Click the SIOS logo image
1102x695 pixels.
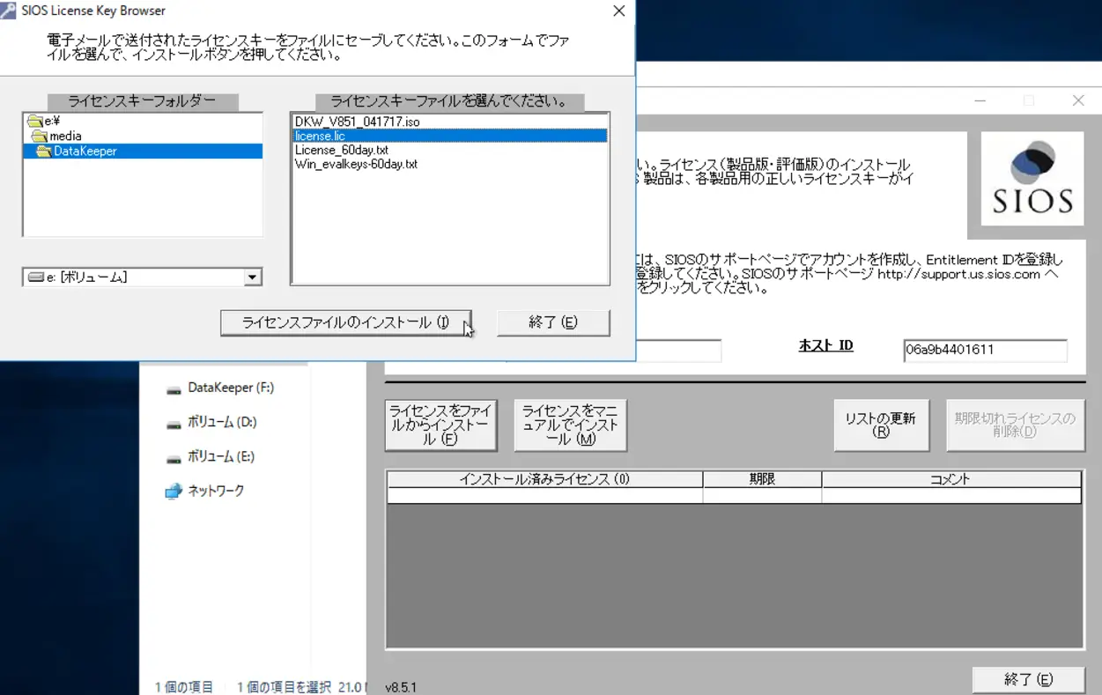pos(1032,179)
